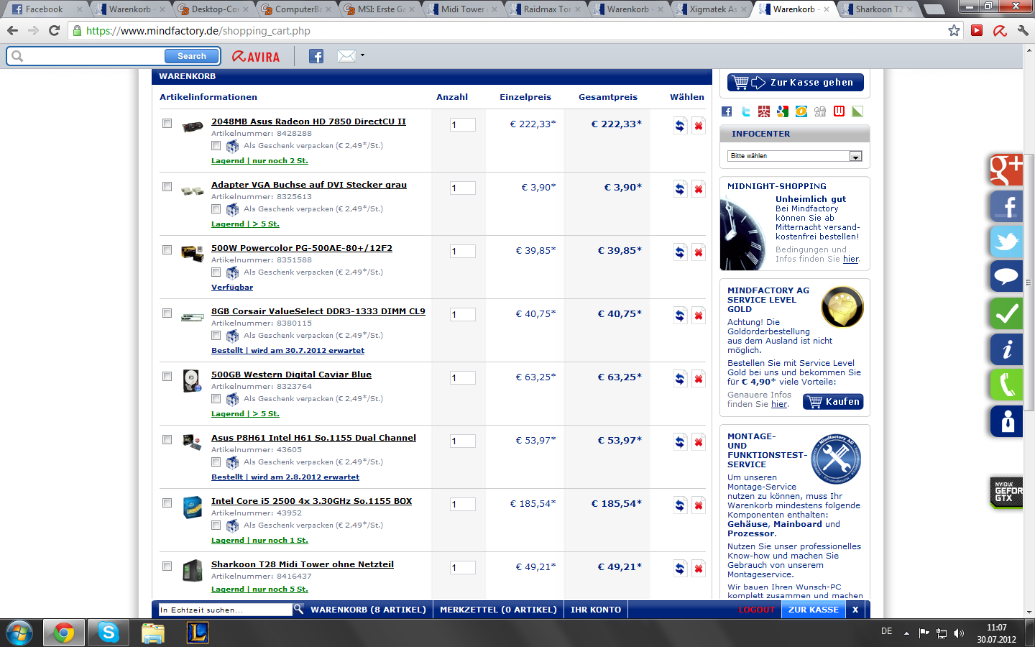Screen dimensions: 1035x647
Task: Open the speech bubble chat side tab
Action: point(1006,276)
